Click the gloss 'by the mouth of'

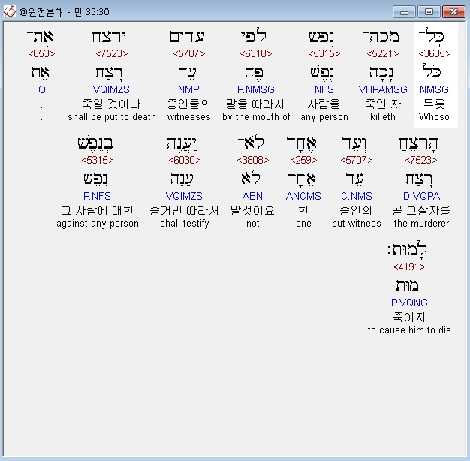(x=256, y=116)
